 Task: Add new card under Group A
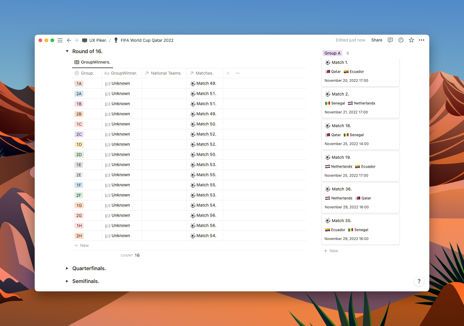(x=331, y=251)
